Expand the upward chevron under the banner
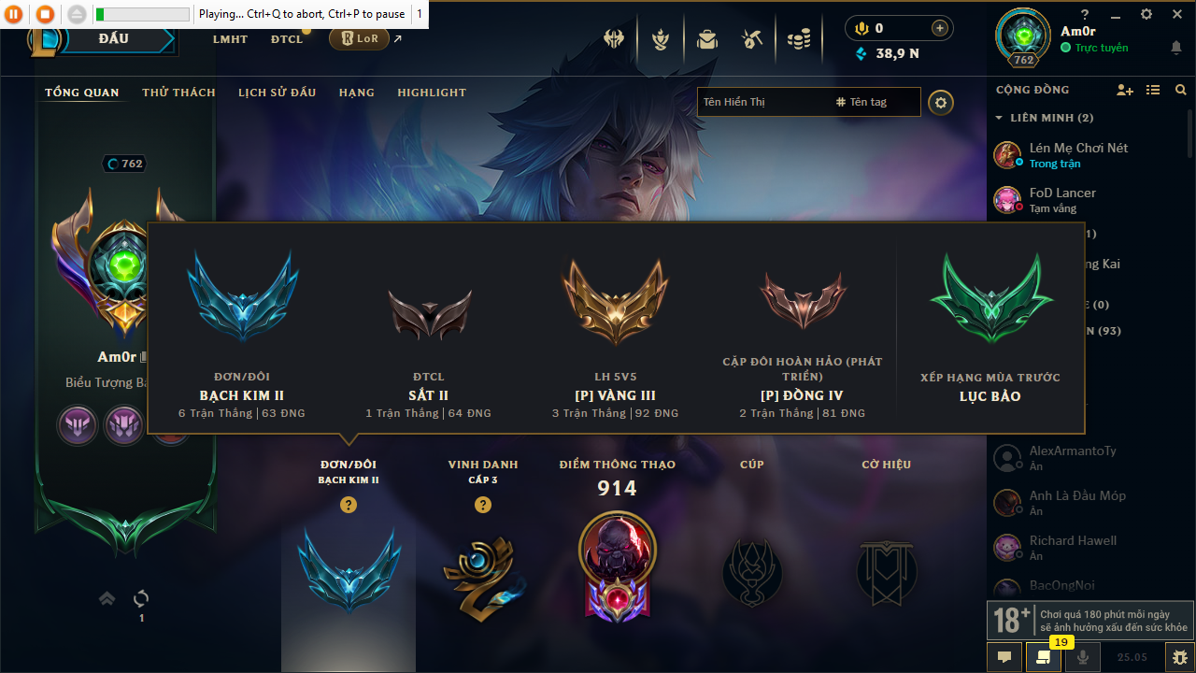 click(107, 598)
